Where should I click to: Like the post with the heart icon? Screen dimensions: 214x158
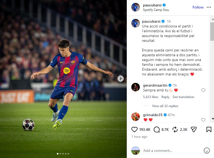(x=135, y=129)
